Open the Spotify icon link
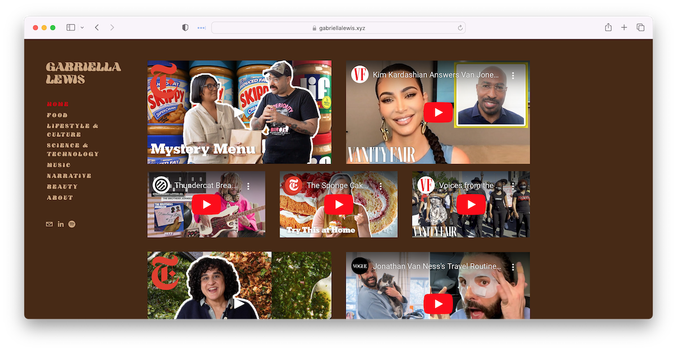The height and width of the screenshot is (351, 677). click(x=72, y=224)
